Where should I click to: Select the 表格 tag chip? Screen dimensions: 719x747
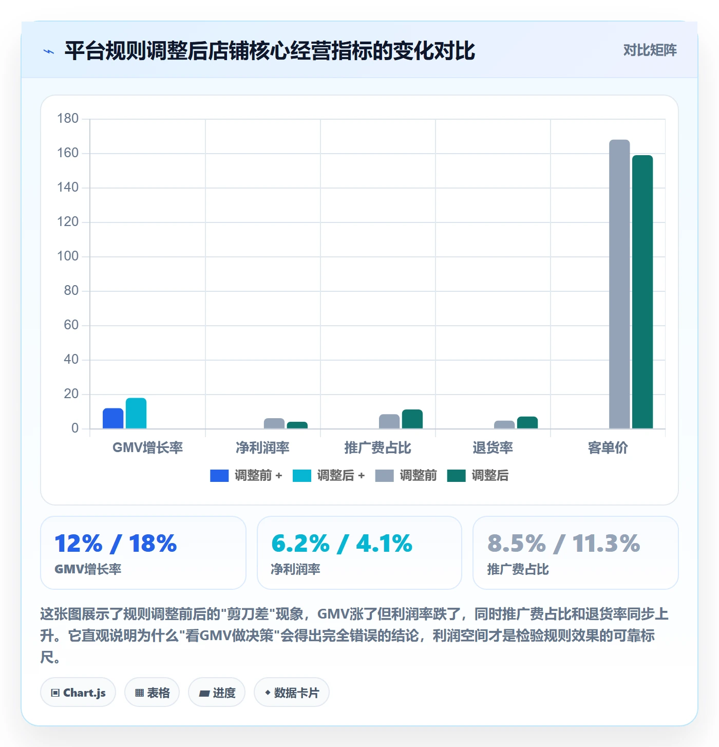click(152, 693)
